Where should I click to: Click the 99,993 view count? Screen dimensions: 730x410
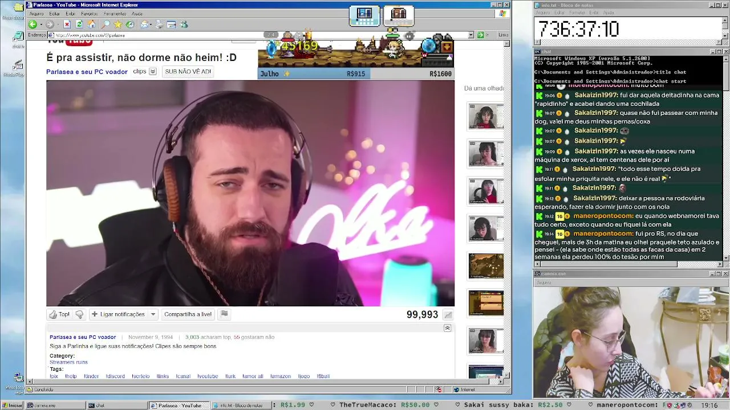[x=422, y=315]
